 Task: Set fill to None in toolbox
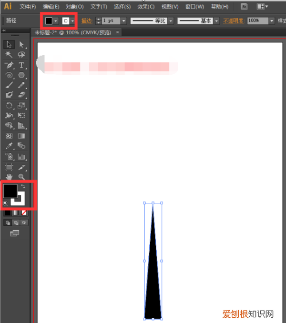[24, 213]
